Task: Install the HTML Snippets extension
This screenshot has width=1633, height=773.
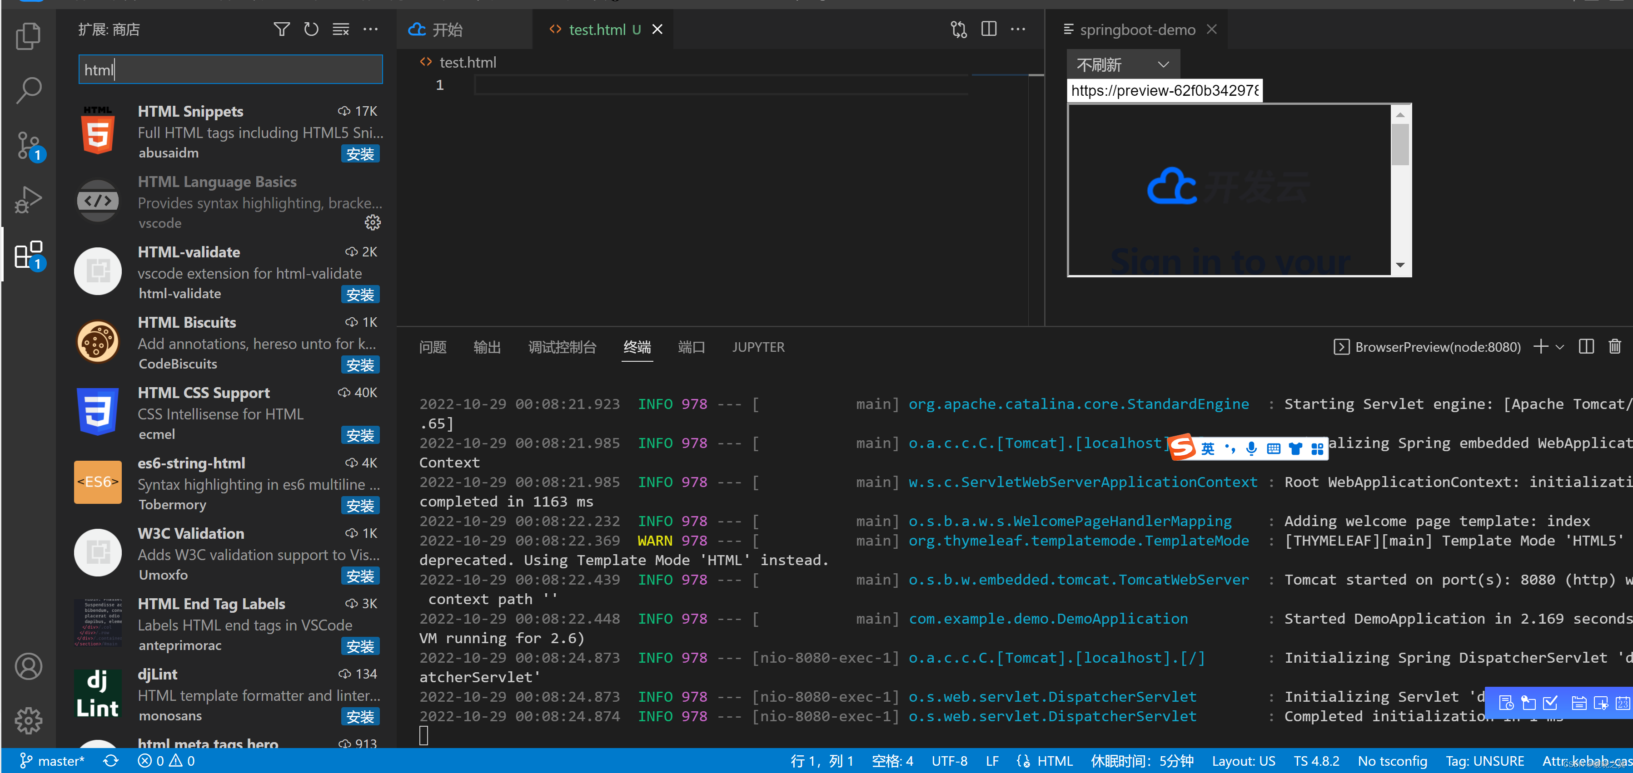Action: point(360,154)
